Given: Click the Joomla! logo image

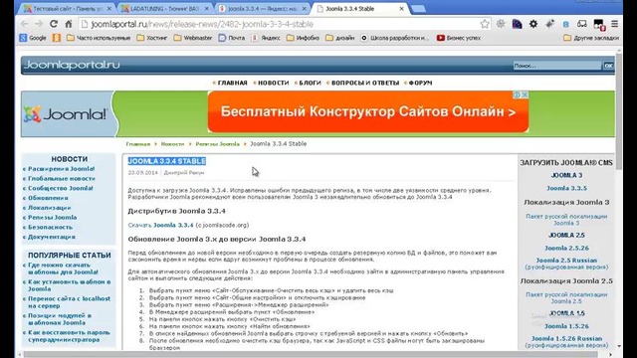Looking at the screenshot, I should pos(66,114).
